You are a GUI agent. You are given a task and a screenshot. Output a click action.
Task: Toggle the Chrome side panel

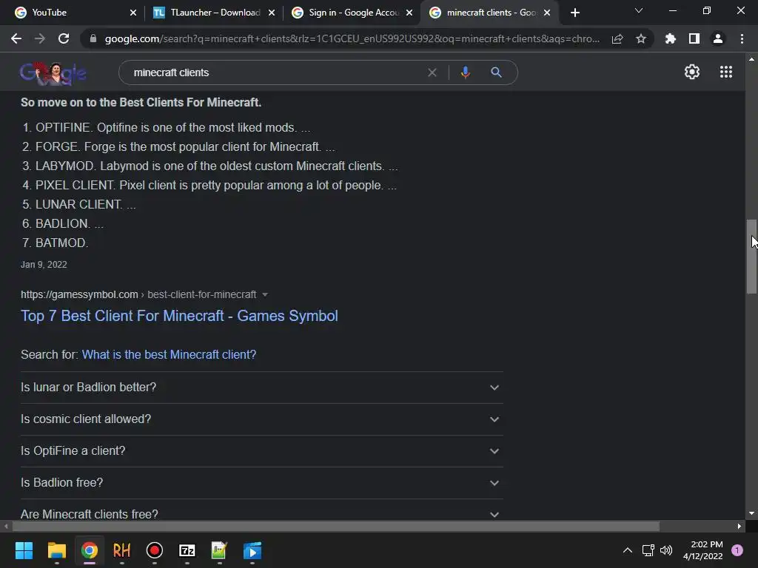point(694,38)
